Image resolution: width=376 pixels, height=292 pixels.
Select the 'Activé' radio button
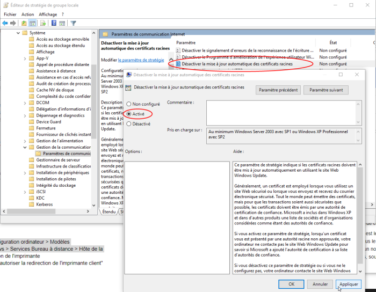pyautogui.click(x=129, y=114)
